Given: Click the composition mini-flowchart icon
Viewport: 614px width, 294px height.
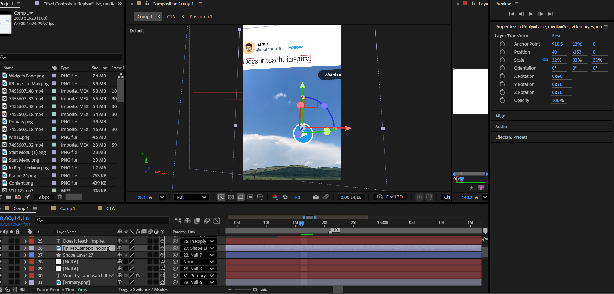Looking at the screenshot, I should [178, 221].
